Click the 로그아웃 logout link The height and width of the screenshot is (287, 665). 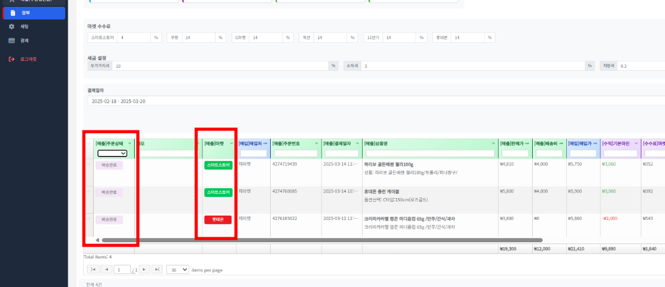pos(29,59)
